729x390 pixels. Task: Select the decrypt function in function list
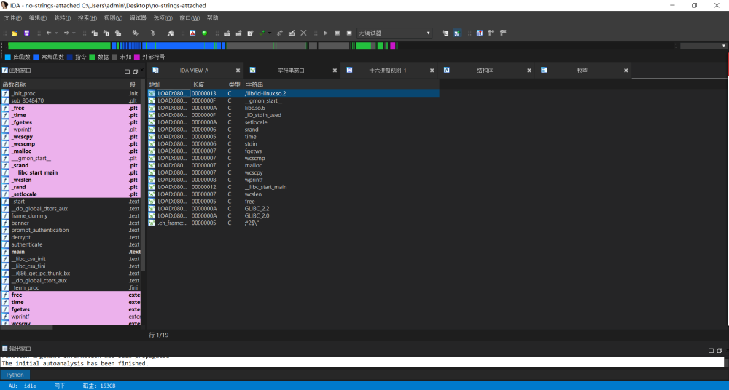coord(71,237)
